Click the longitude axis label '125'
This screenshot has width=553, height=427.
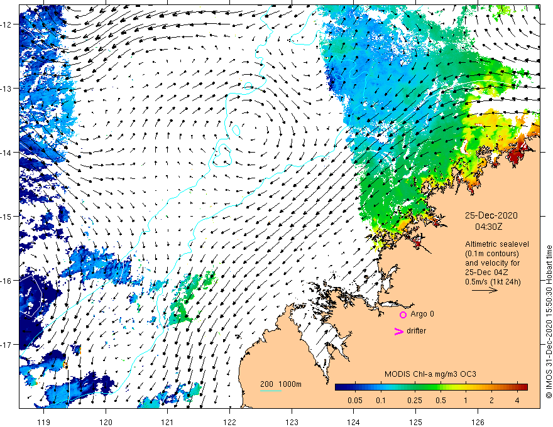pos(416,422)
